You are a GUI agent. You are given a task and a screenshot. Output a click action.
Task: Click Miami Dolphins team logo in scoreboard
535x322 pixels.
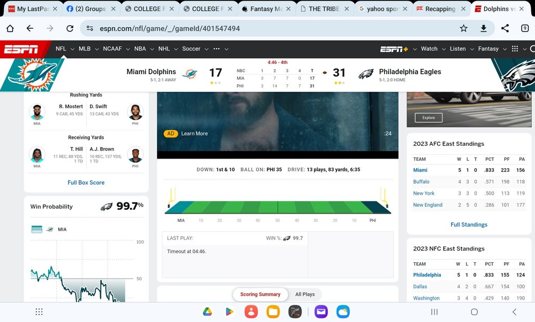(x=190, y=74)
